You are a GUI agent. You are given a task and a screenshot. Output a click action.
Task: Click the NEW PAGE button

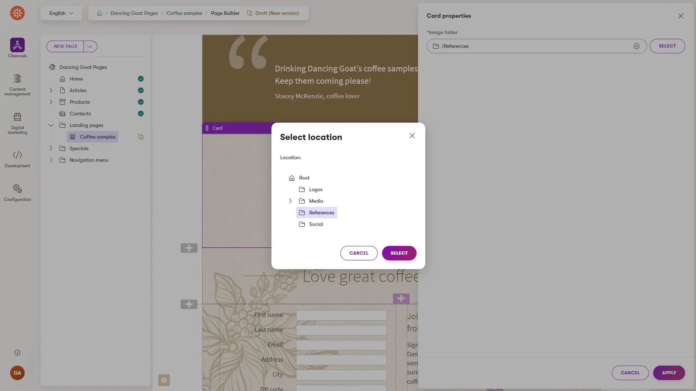(x=65, y=46)
